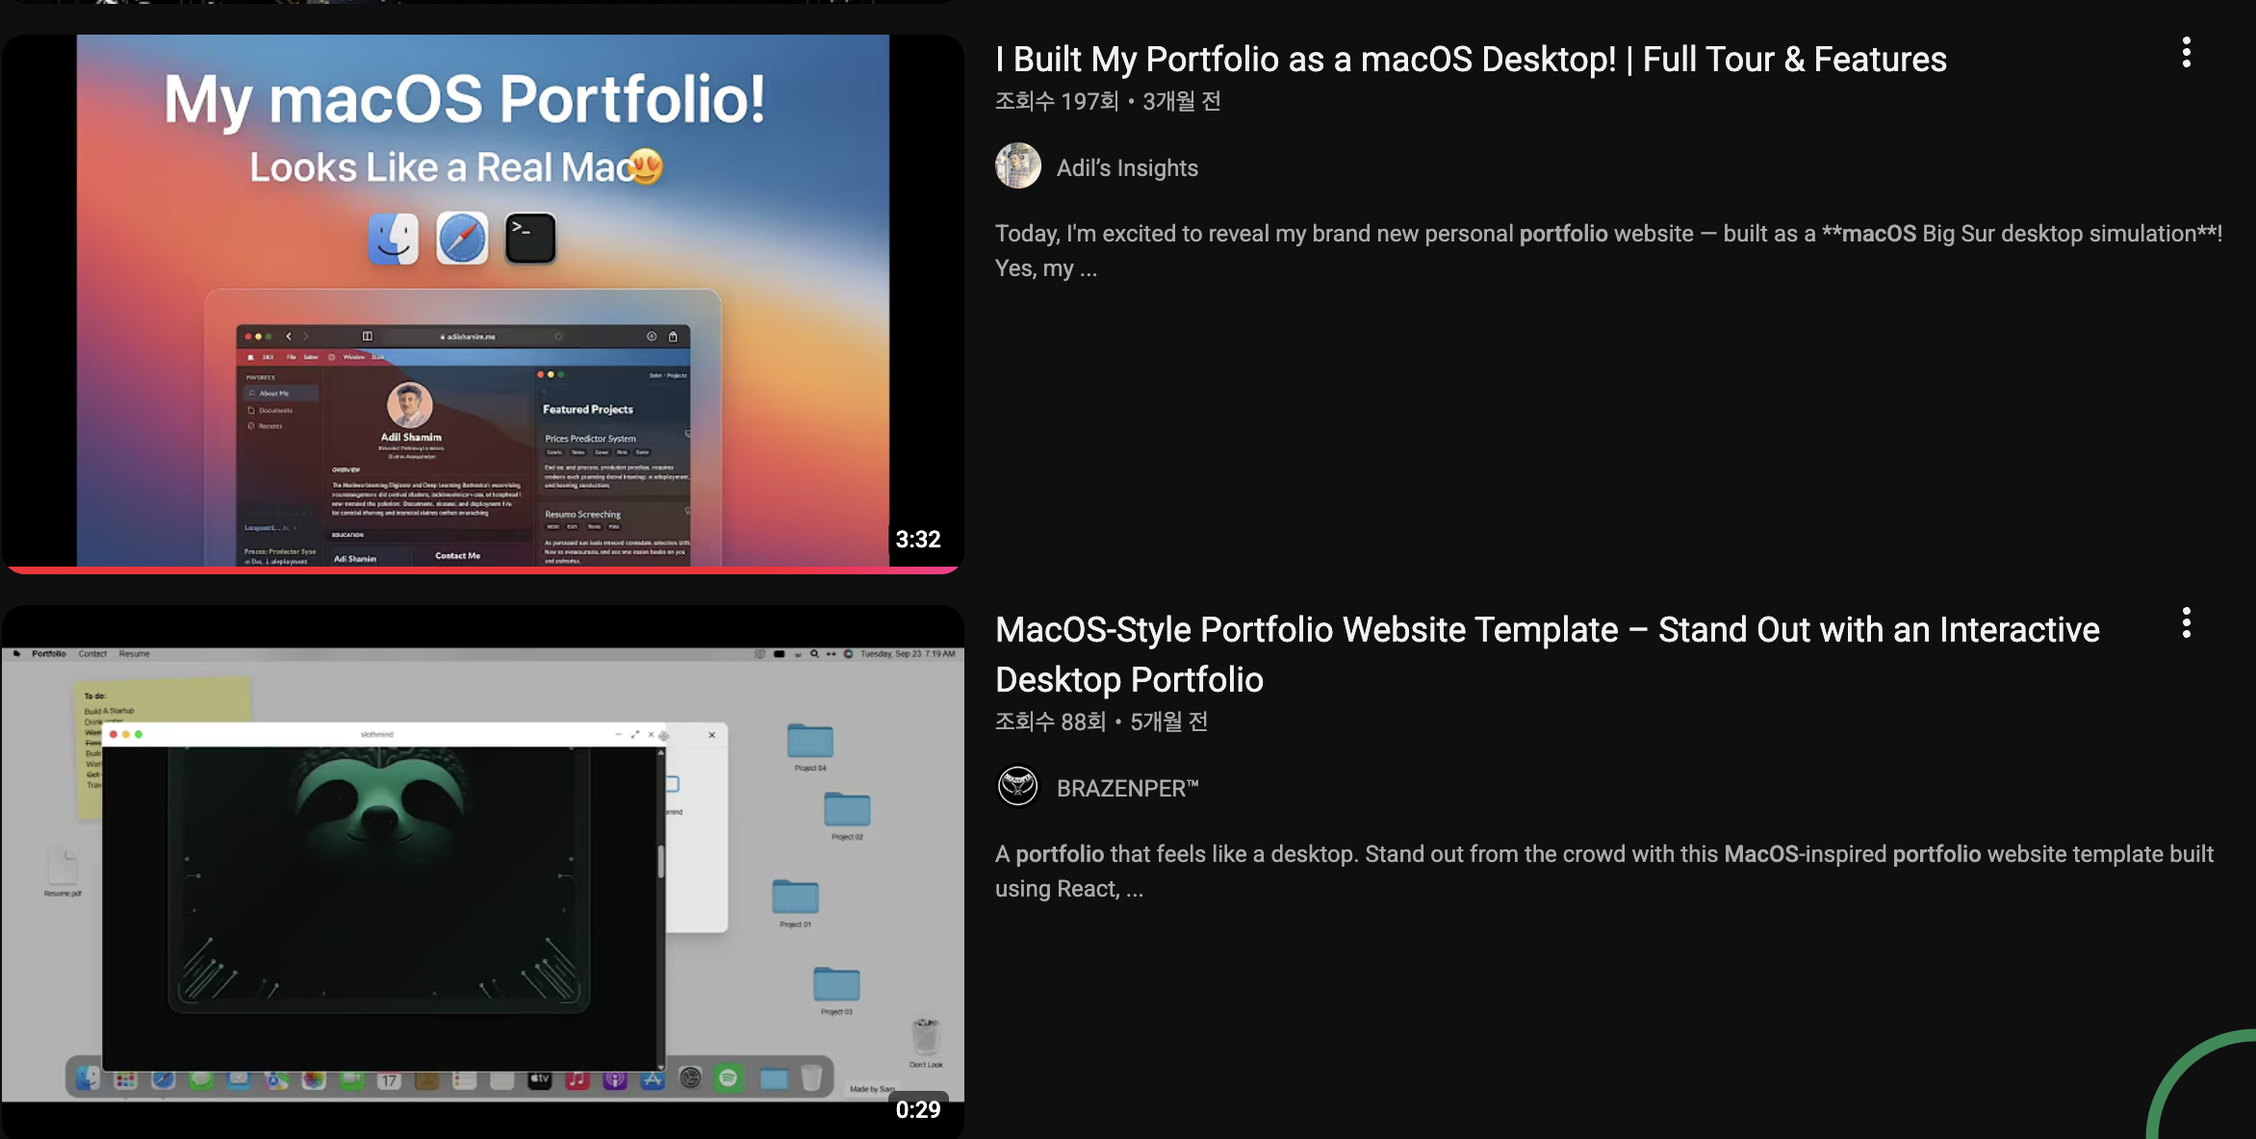
Task: Click the 3:32 duration badge
Action: pos(917,540)
